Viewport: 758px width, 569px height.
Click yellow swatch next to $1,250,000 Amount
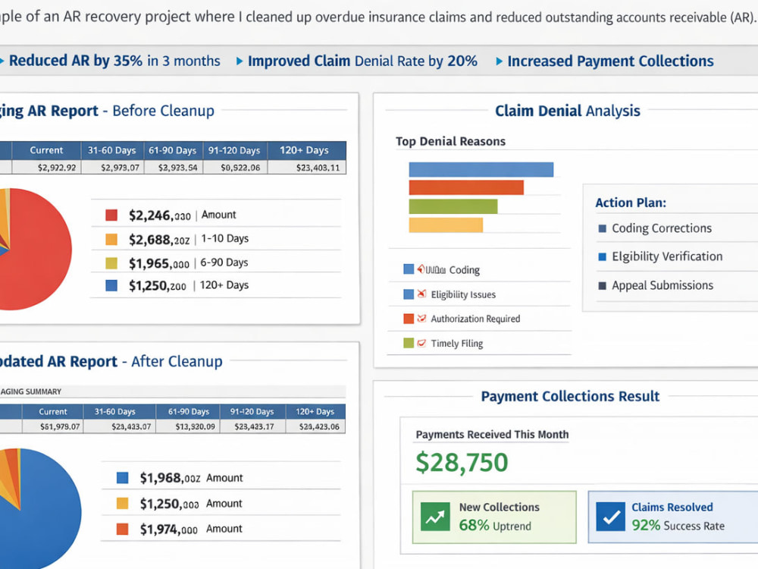tap(122, 504)
